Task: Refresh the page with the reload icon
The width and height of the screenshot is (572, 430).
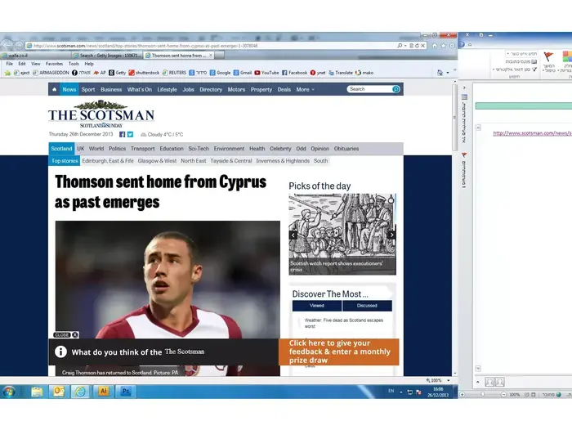Action: 417,46
